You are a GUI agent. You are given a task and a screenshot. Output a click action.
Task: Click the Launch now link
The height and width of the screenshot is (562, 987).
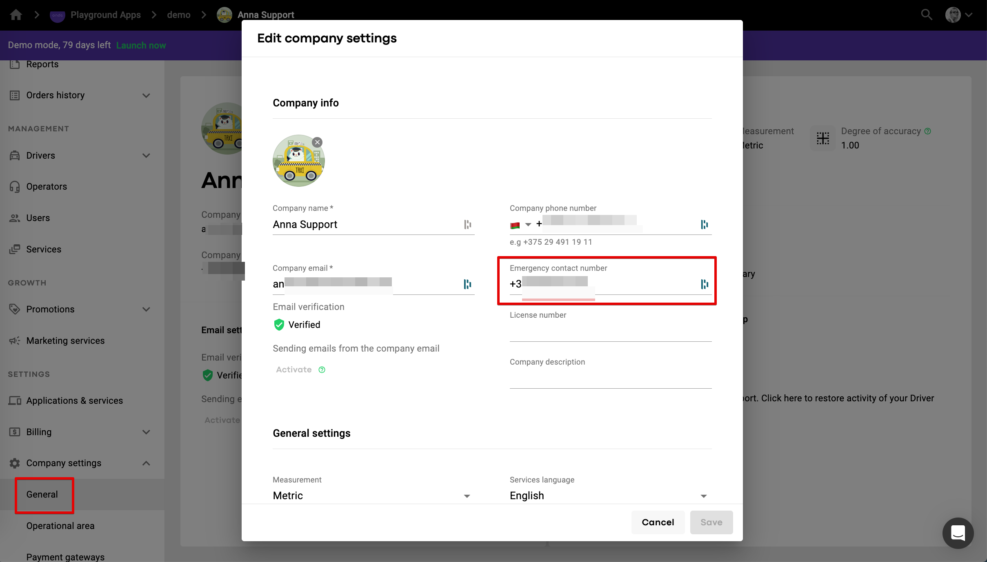click(x=141, y=45)
